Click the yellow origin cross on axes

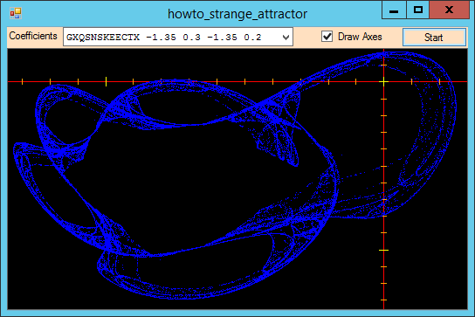coord(384,81)
